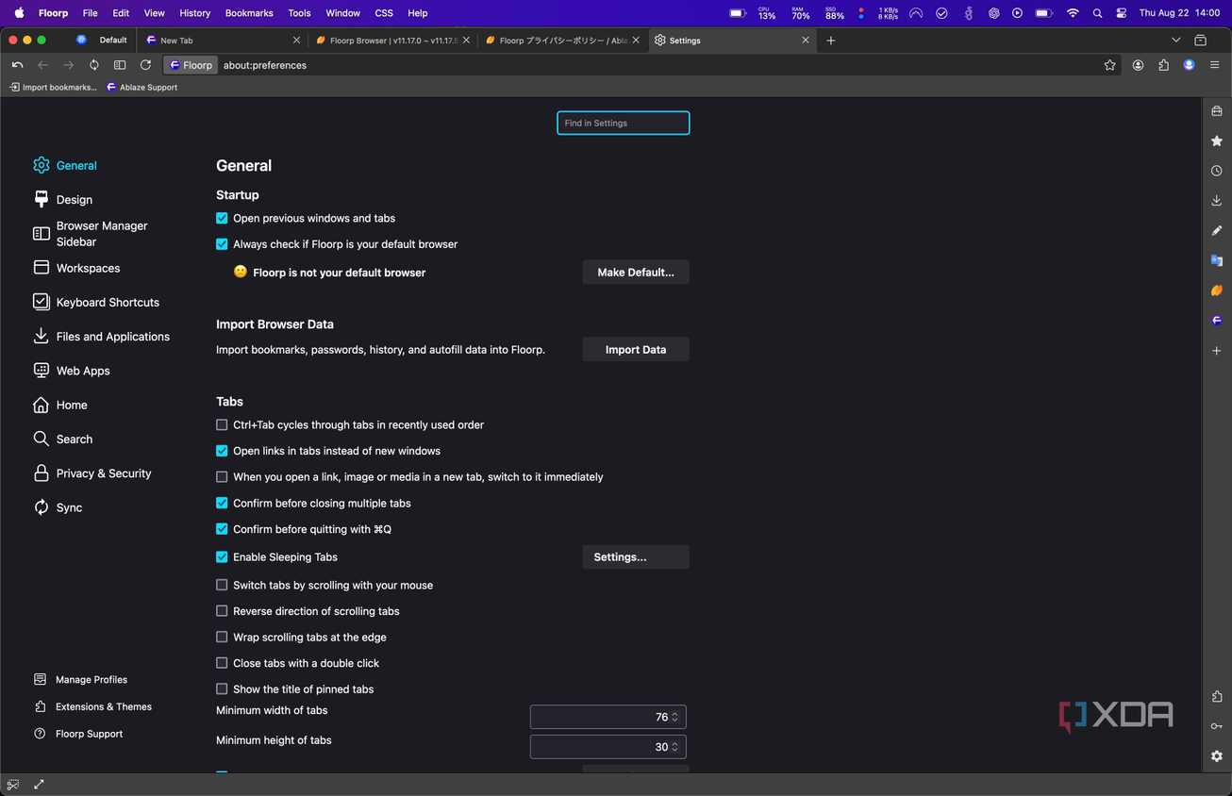This screenshot has height=796, width=1232.
Task: Open Notes pencil panel in right sidebar
Action: (x=1217, y=230)
